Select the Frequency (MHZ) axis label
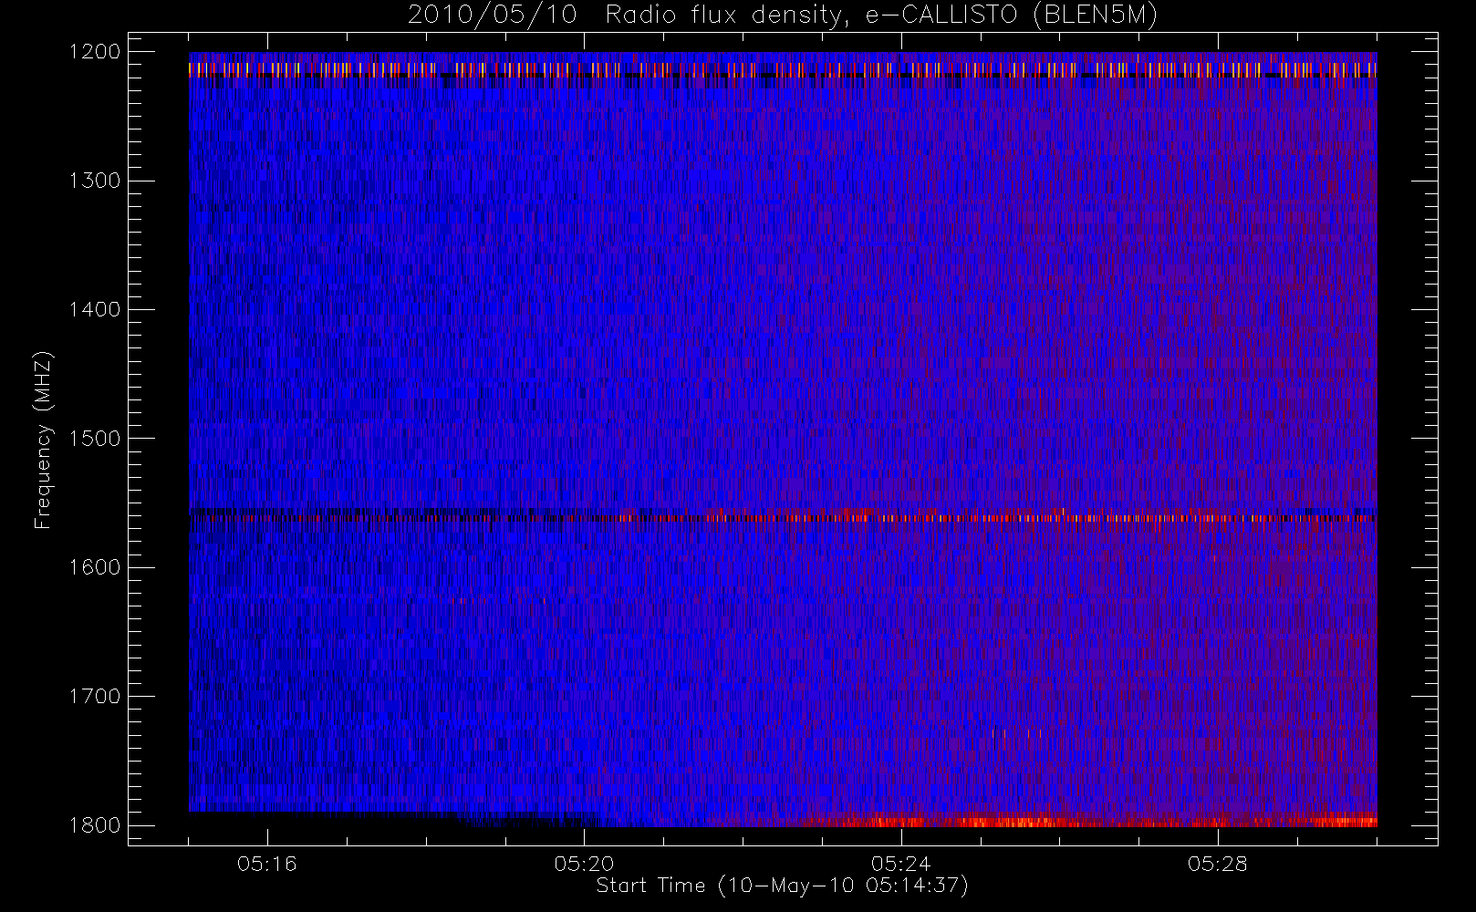Screen dimensions: 1476x912 click(43, 440)
